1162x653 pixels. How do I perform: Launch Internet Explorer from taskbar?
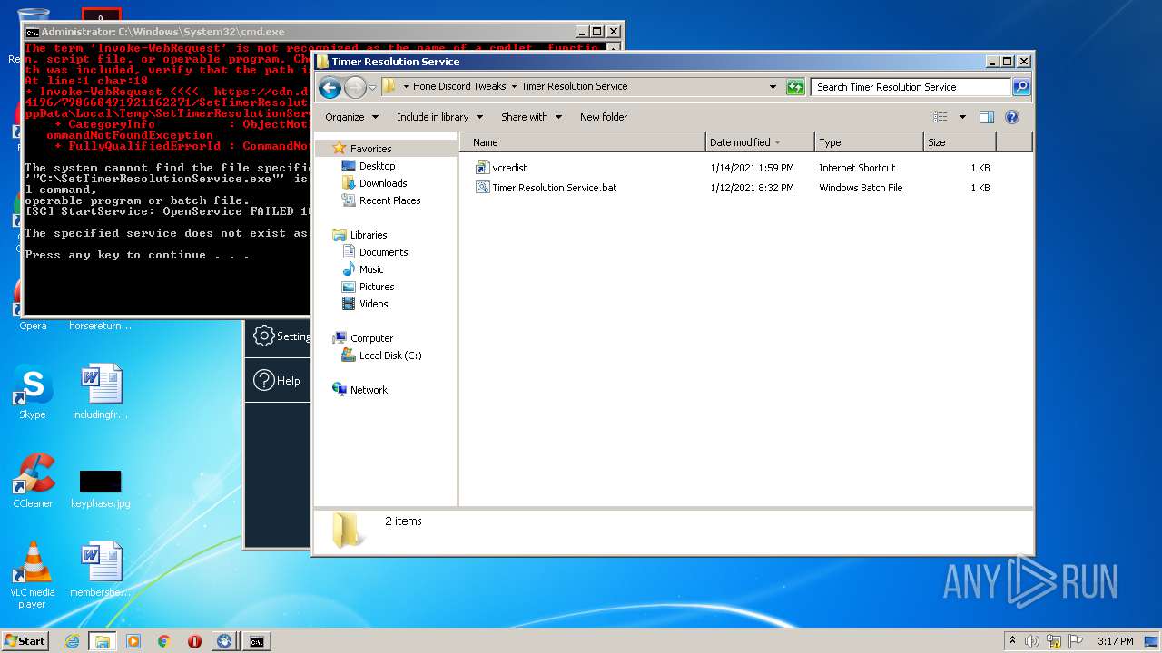(x=72, y=641)
